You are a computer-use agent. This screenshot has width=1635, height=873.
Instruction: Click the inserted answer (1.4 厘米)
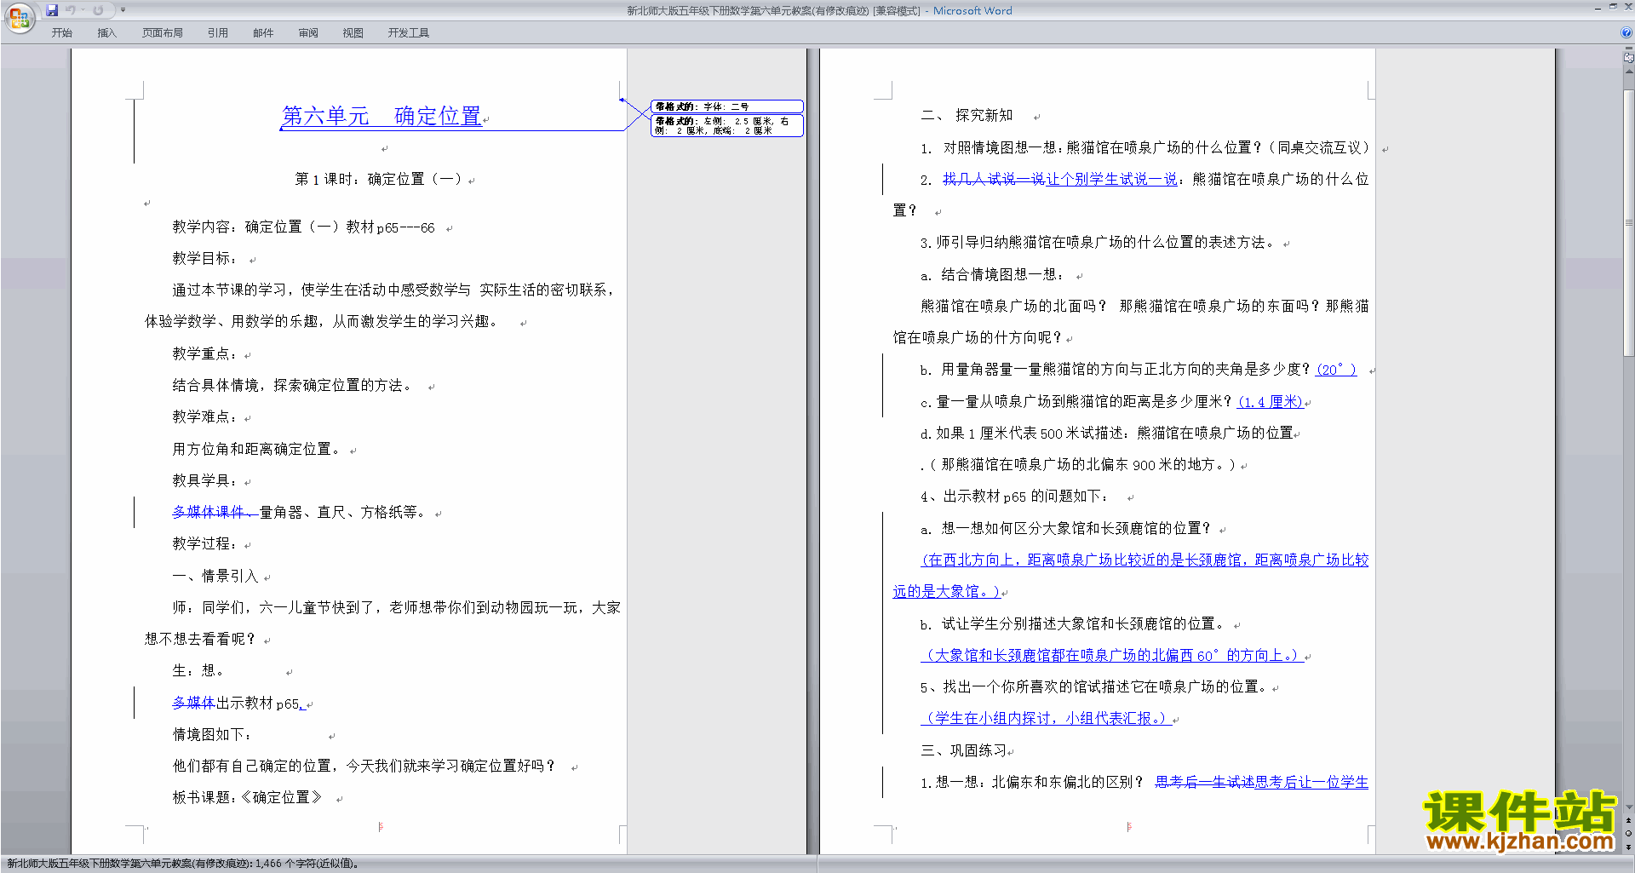pyautogui.click(x=1271, y=402)
